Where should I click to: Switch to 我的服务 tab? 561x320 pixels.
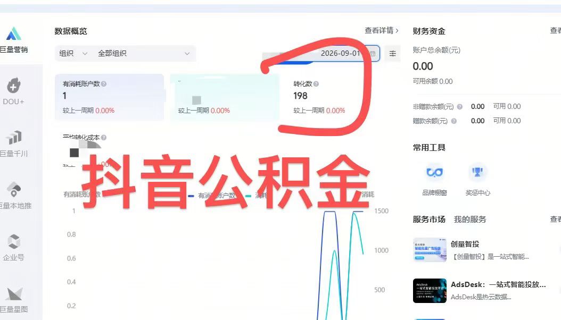(470, 220)
